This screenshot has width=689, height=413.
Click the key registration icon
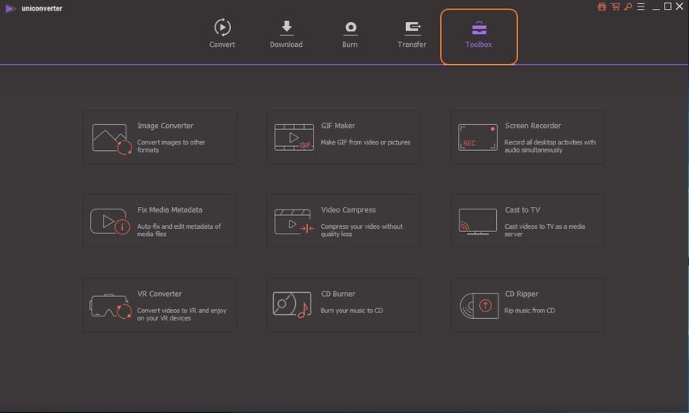point(627,6)
